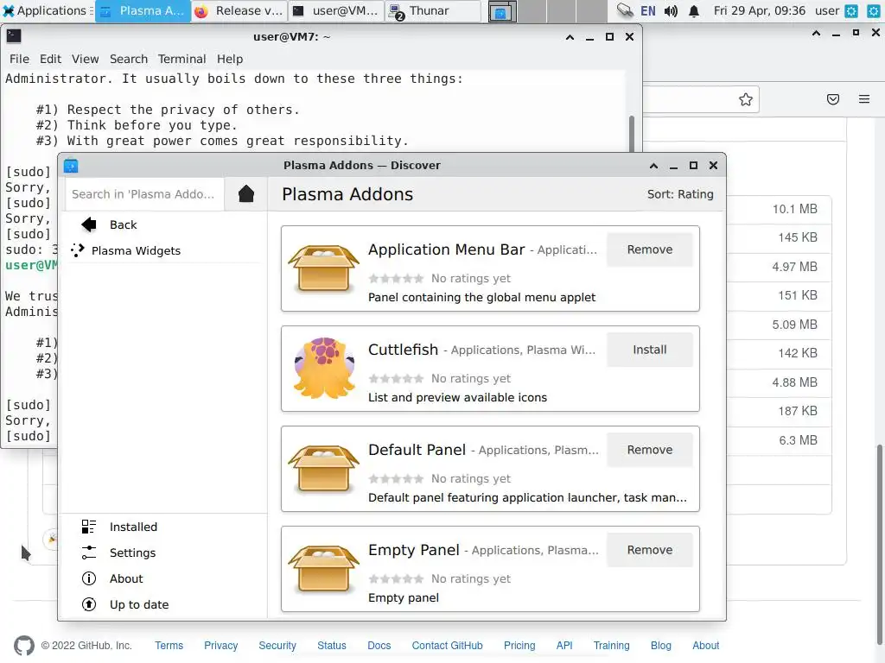The height and width of the screenshot is (663, 885).
Task: Open GitHub Terms link
Action: (169, 646)
